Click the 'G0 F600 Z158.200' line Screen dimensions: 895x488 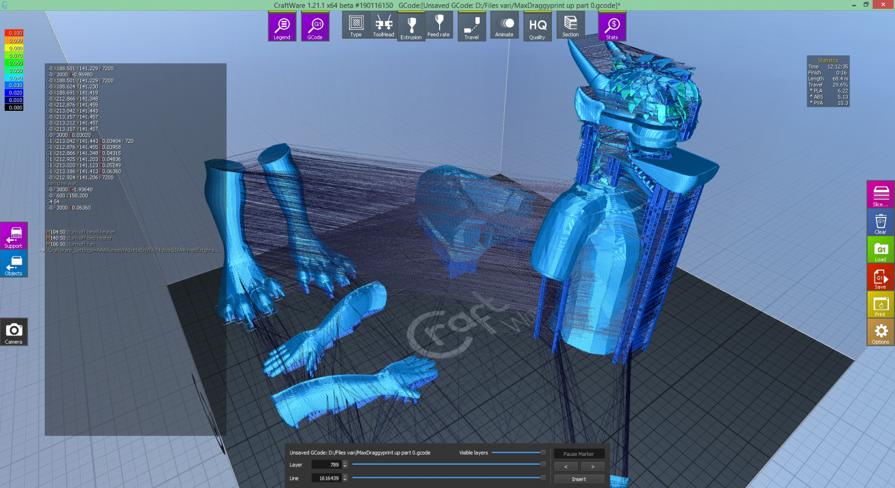click(67, 195)
